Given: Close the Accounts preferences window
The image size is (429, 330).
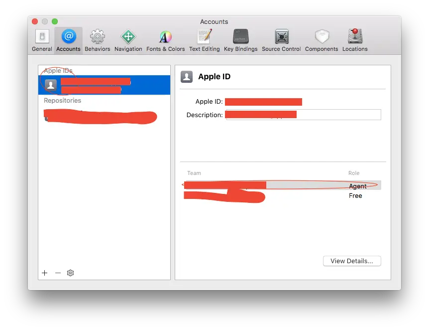Looking at the screenshot, I should coord(35,21).
